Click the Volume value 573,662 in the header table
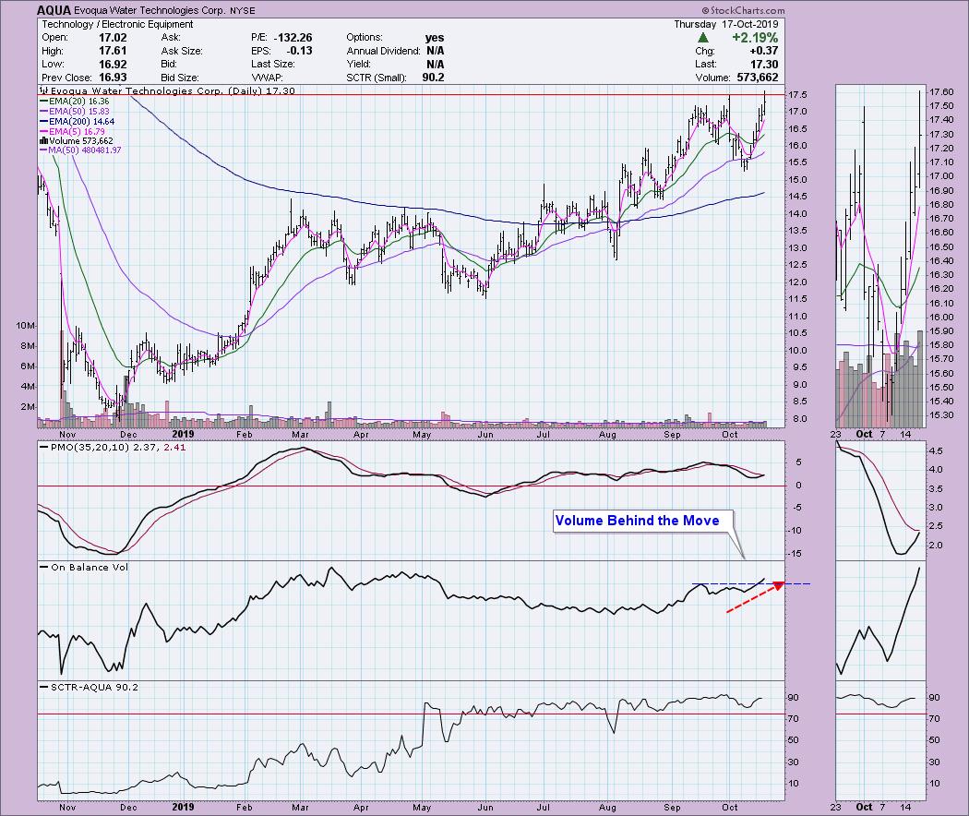 point(758,78)
